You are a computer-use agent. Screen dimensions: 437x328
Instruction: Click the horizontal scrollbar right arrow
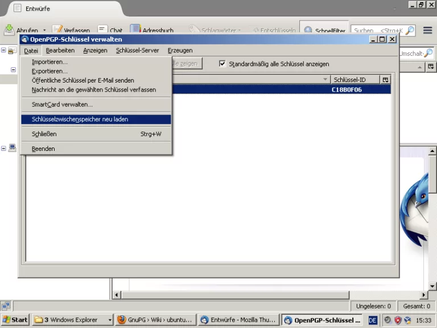[x=423, y=295]
